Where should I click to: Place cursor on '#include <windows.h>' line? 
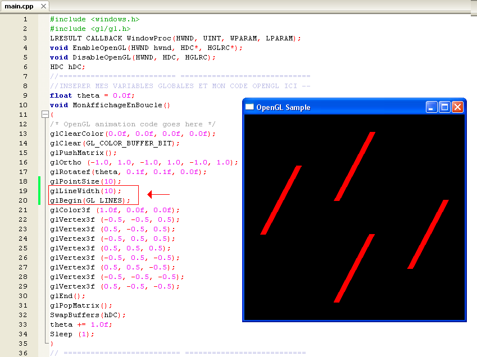coord(94,19)
